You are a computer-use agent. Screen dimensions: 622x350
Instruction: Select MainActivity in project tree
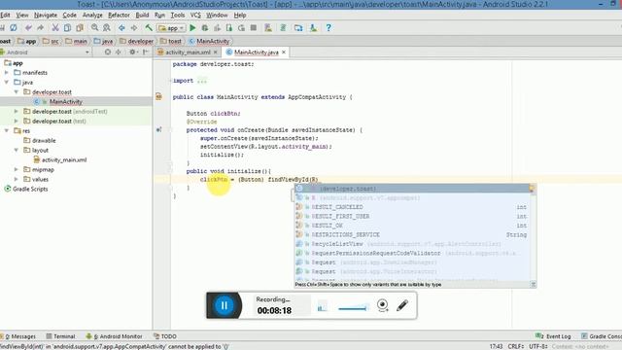[65, 101]
